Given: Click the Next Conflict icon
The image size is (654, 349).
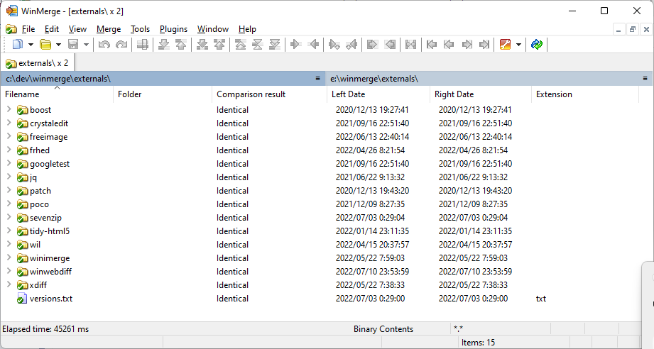Looking at the screenshot, I should pyautogui.click(x=202, y=44).
